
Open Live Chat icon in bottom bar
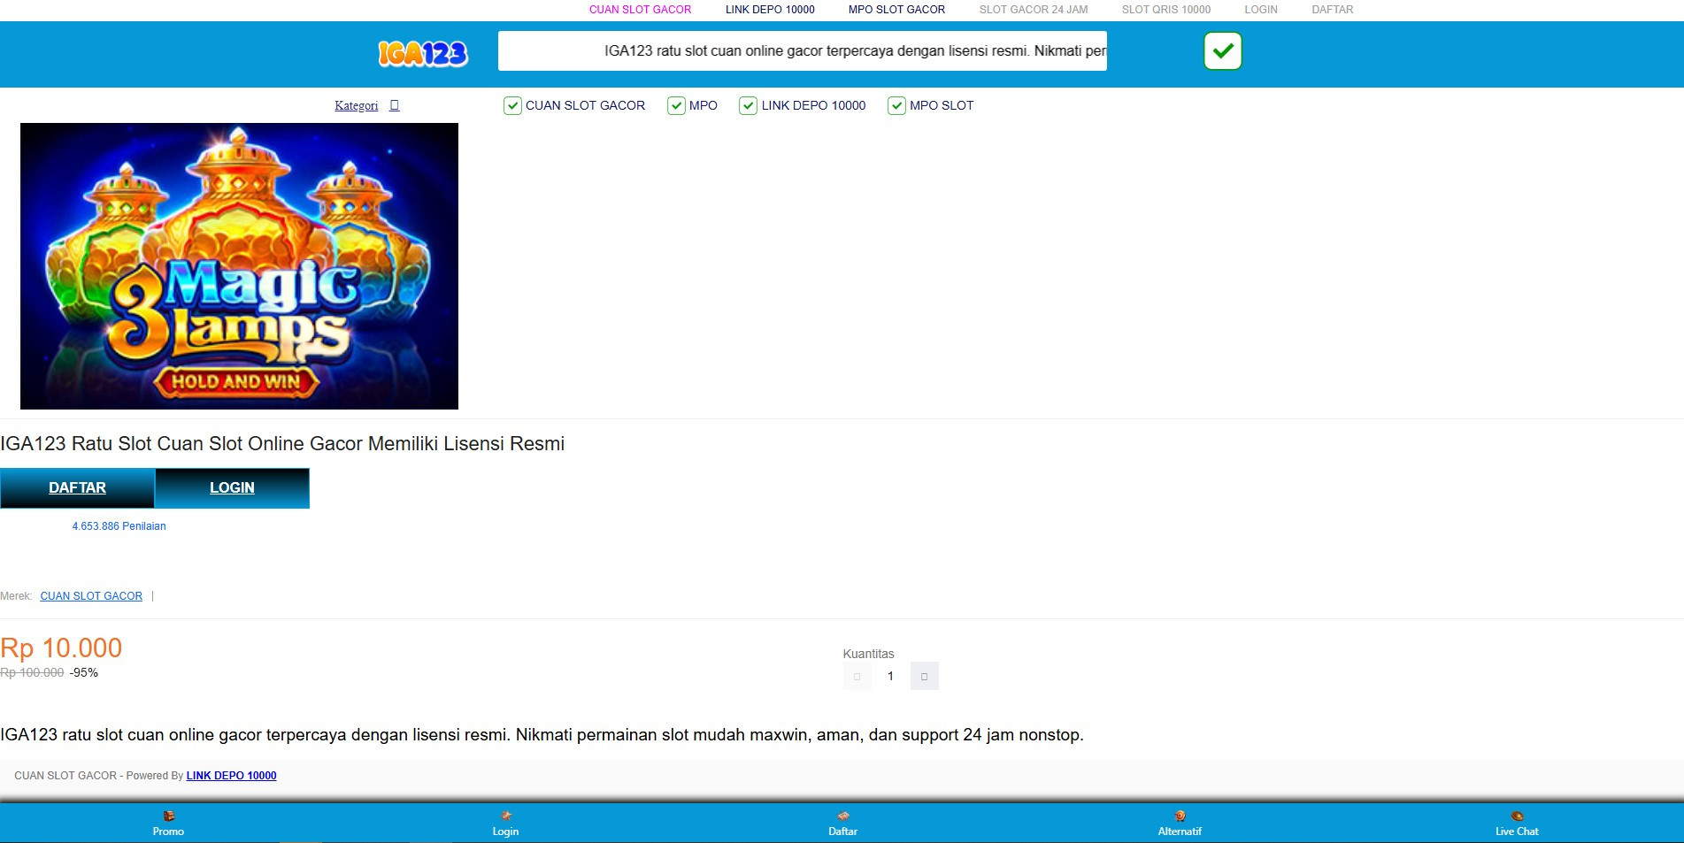pyautogui.click(x=1517, y=816)
